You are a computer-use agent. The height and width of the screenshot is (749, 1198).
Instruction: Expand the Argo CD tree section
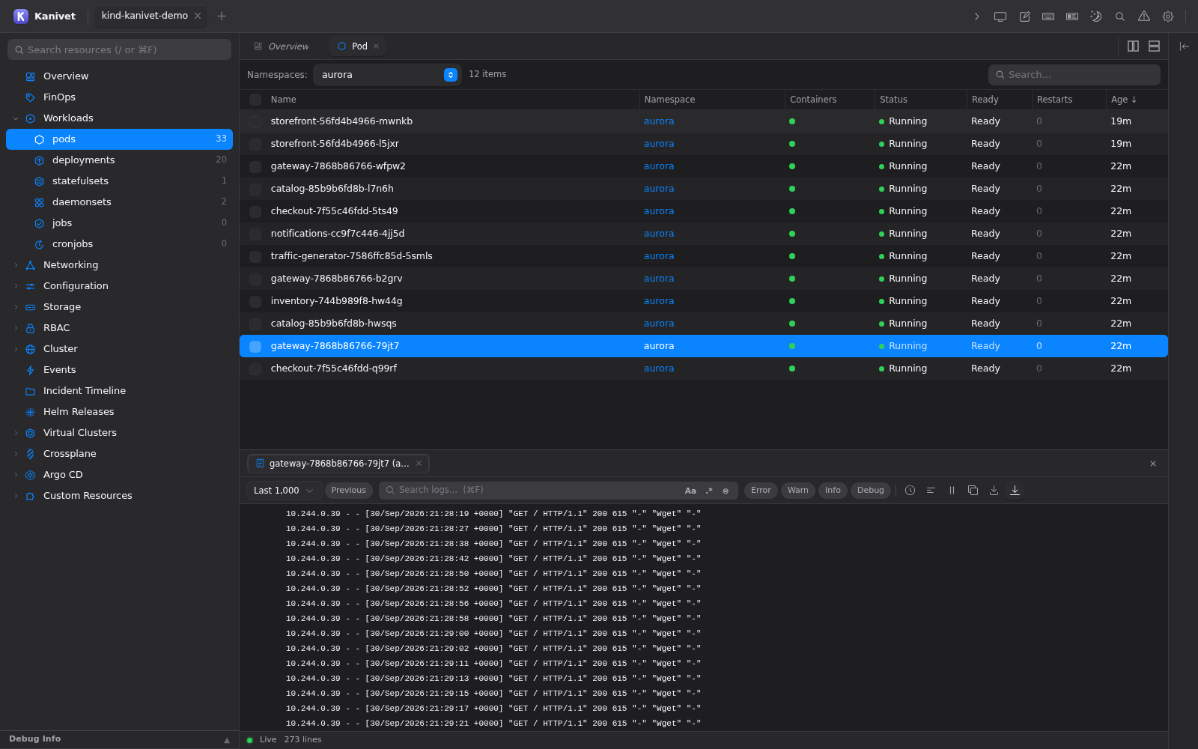point(16,475)
